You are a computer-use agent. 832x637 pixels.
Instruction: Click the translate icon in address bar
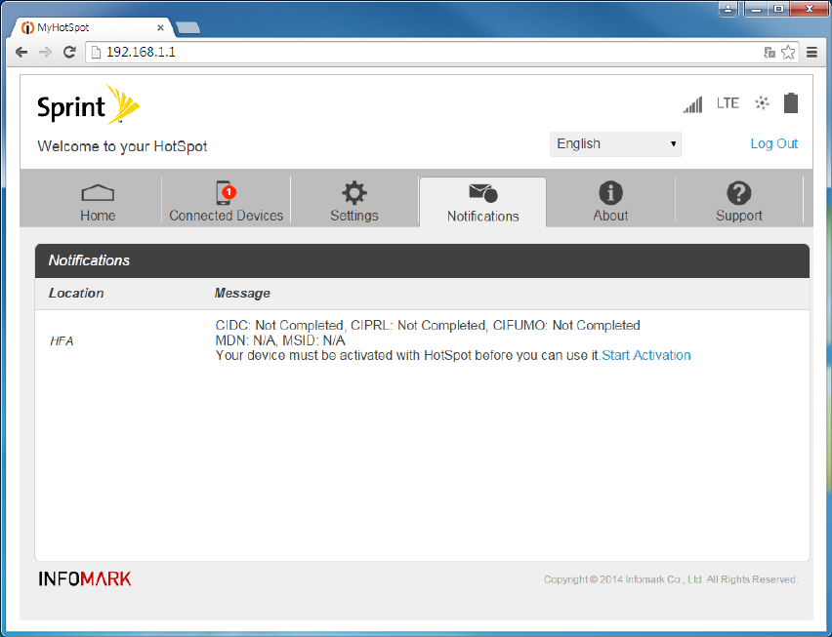click(770, 52)
